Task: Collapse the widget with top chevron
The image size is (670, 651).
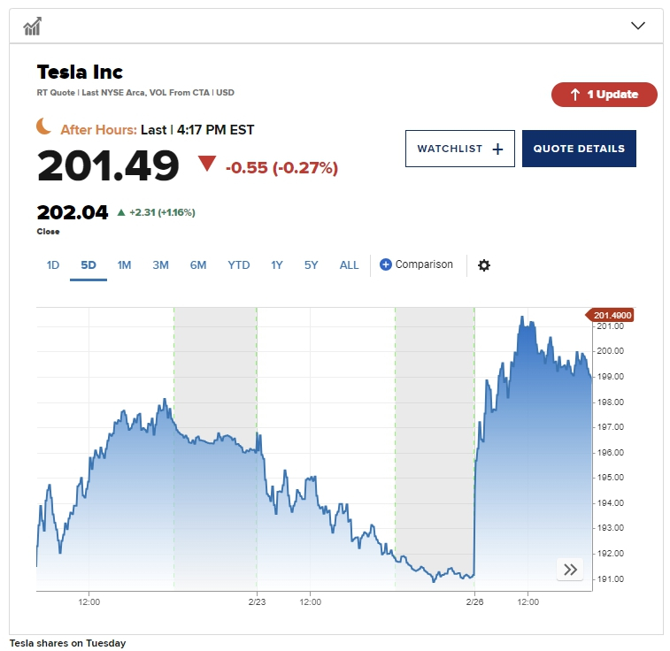Action: tap(638, 26)
